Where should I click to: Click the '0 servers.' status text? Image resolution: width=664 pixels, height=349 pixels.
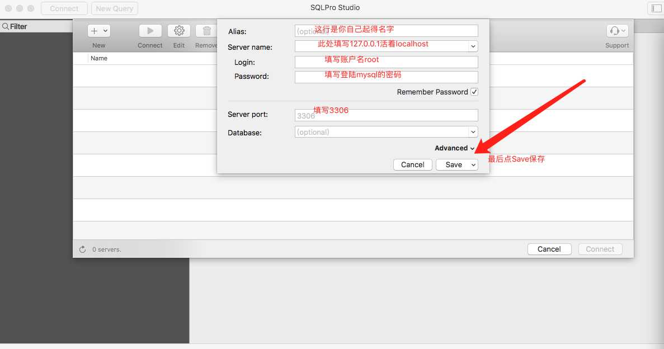107,249
